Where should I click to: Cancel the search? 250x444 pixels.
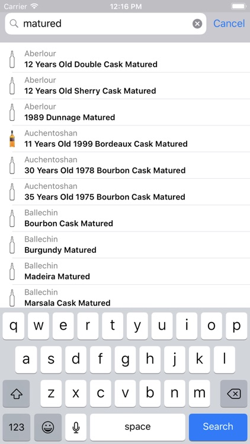[x=229, y=24]
